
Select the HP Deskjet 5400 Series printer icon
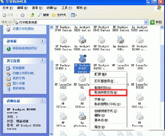click(x=63, y=40)
